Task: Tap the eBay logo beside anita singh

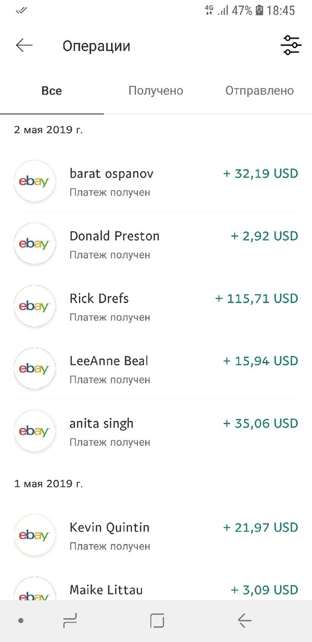Action: (x=34, y=431)
